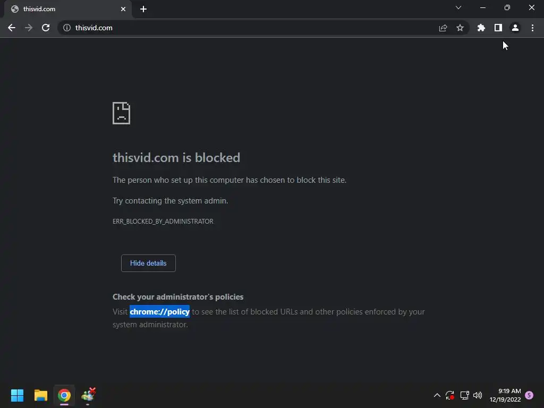Share this page via share icon
Viewport: 544px width, 408px height.
443,28
